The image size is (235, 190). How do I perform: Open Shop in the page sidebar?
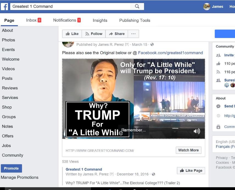point(7,107)
